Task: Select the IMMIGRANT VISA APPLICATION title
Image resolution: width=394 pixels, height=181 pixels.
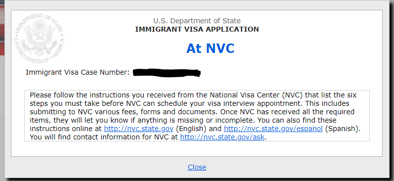Action: click(x=197, y=29)
